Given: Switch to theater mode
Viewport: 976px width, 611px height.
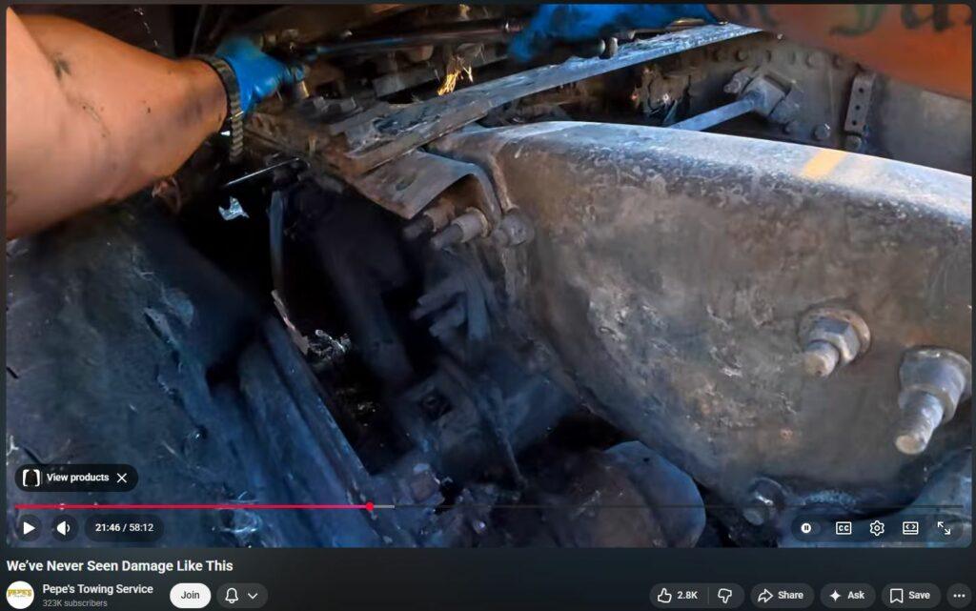Looking at the screenshot, I should [910, 527].
